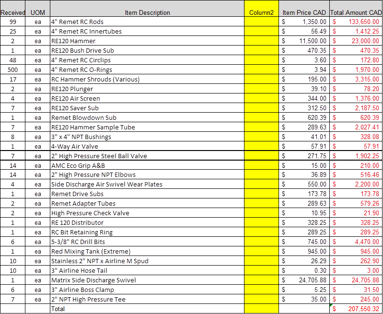Select the 133,650.00 total amount cell
The width and height of the screenshot is (383, 314).
click(356, 22)
